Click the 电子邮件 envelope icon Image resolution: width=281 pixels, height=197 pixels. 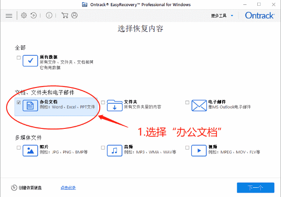(x=199, y=106)
